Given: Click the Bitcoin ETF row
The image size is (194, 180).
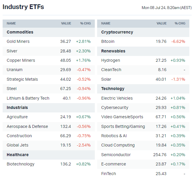Looking at the screenshot, I should (x=108, y=41).
